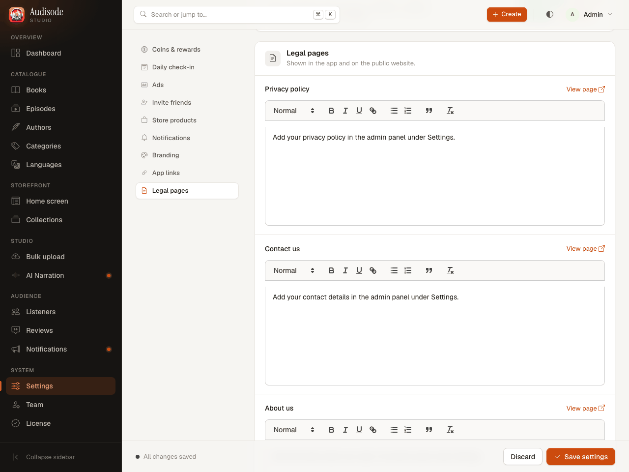Screen dimensions: 629x472
Task: Select Legal pages settings tab
Action: 187,191
